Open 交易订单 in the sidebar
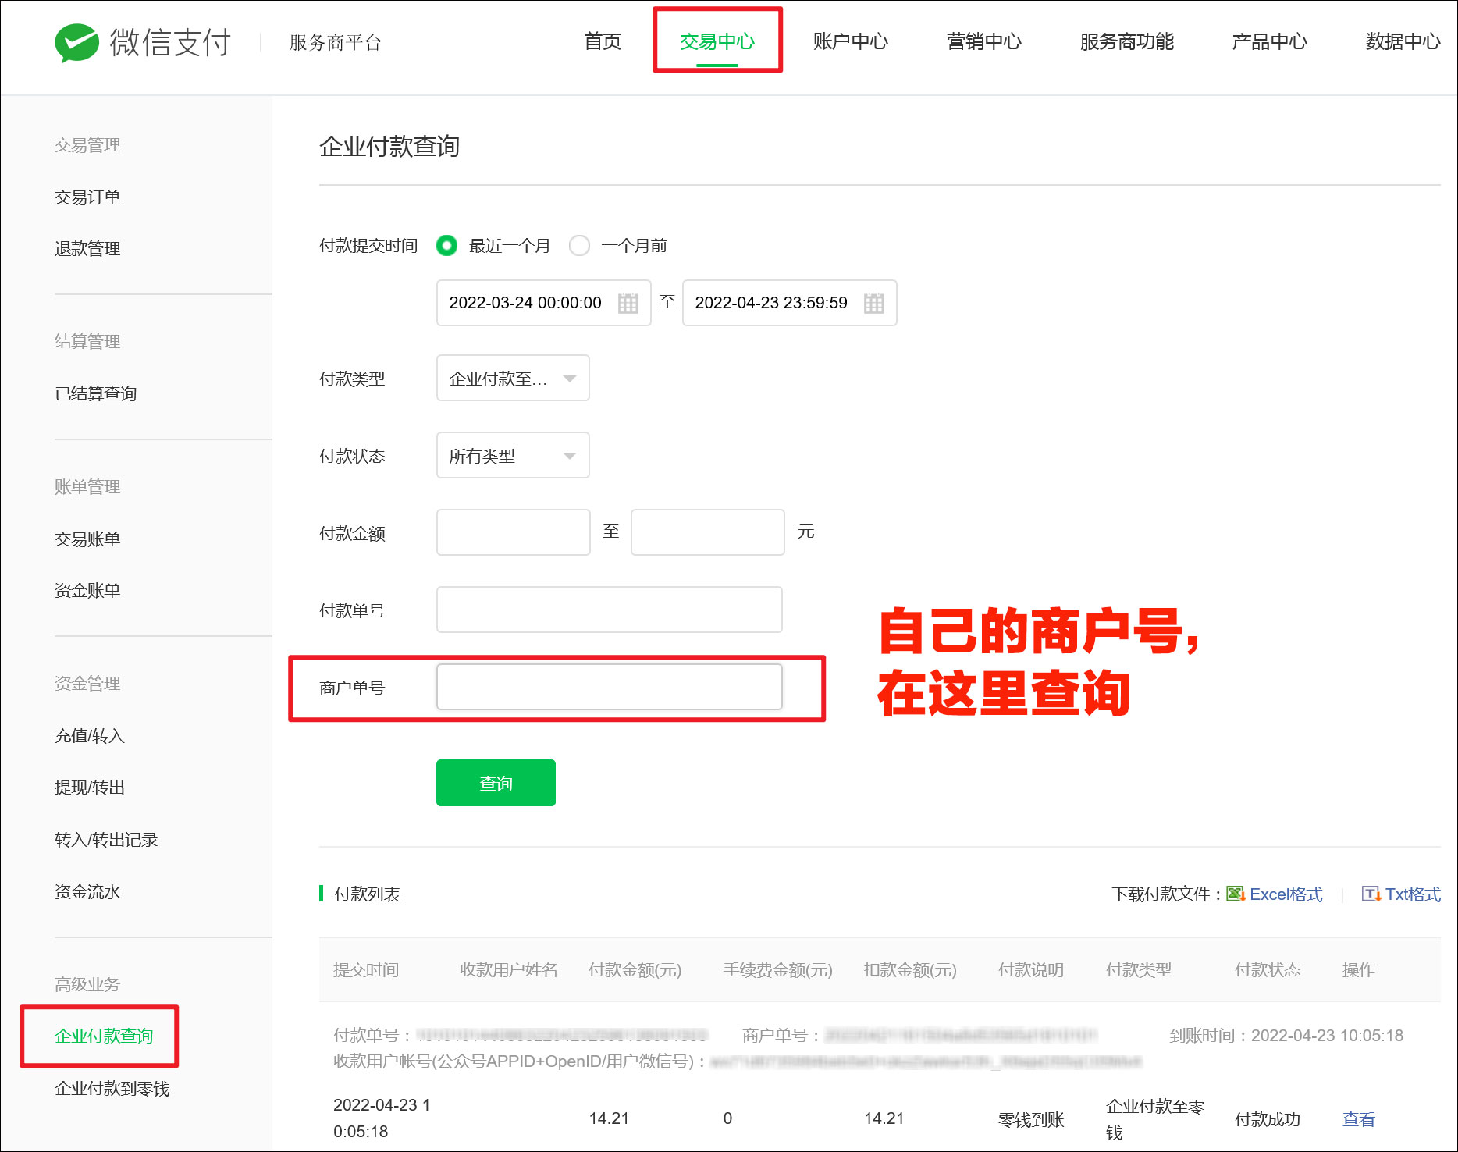The height and width of the screenshot is (1152, 1458). point(87,197)
